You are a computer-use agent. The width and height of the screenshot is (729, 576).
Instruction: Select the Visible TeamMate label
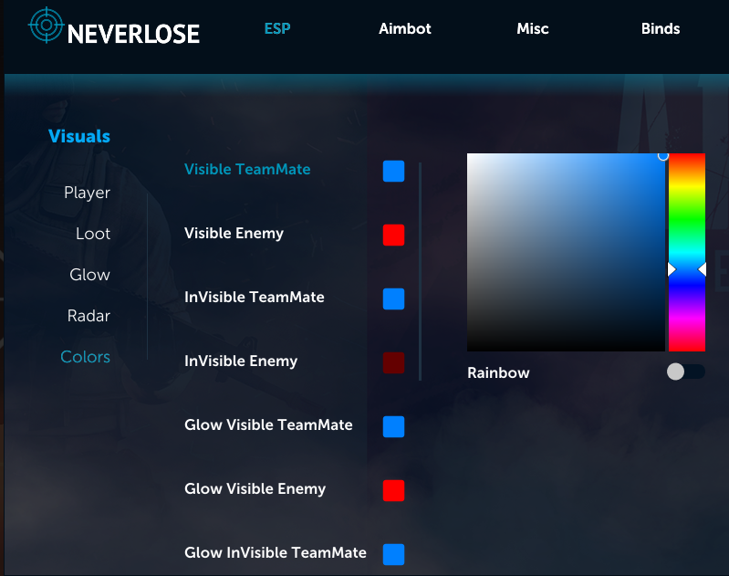tap(247, 169)
